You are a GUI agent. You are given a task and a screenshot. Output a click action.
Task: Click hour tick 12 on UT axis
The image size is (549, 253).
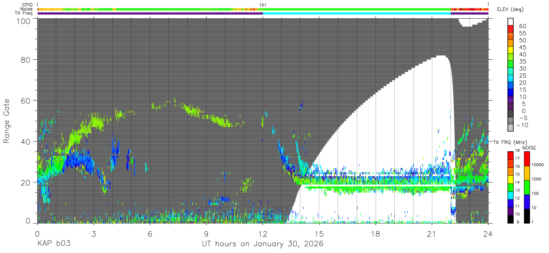pyautogui.click(x=263, y=233)
